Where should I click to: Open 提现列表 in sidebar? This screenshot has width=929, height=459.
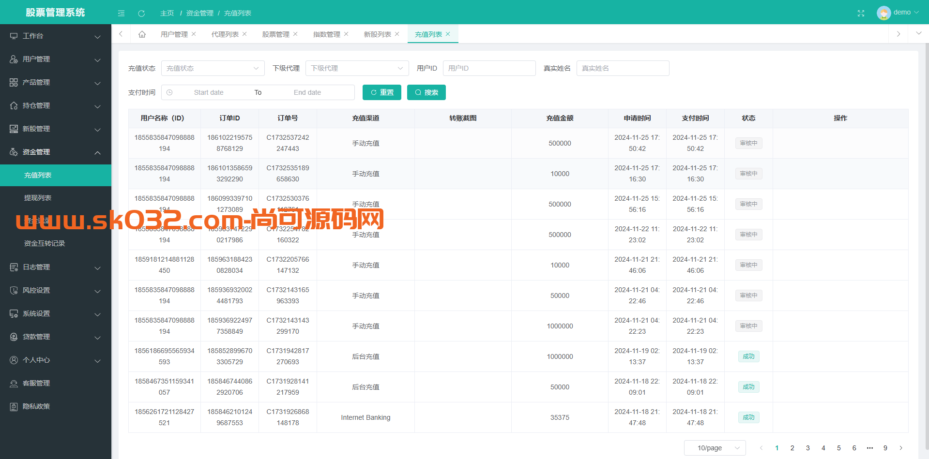coord(56,198)
